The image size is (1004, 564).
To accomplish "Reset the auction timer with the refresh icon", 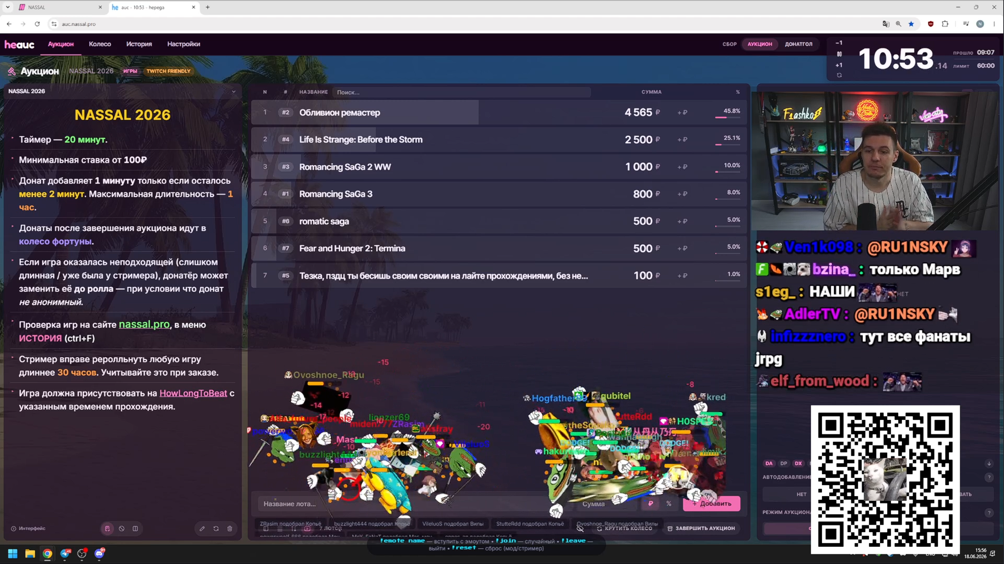I will [x=839, y=75].
